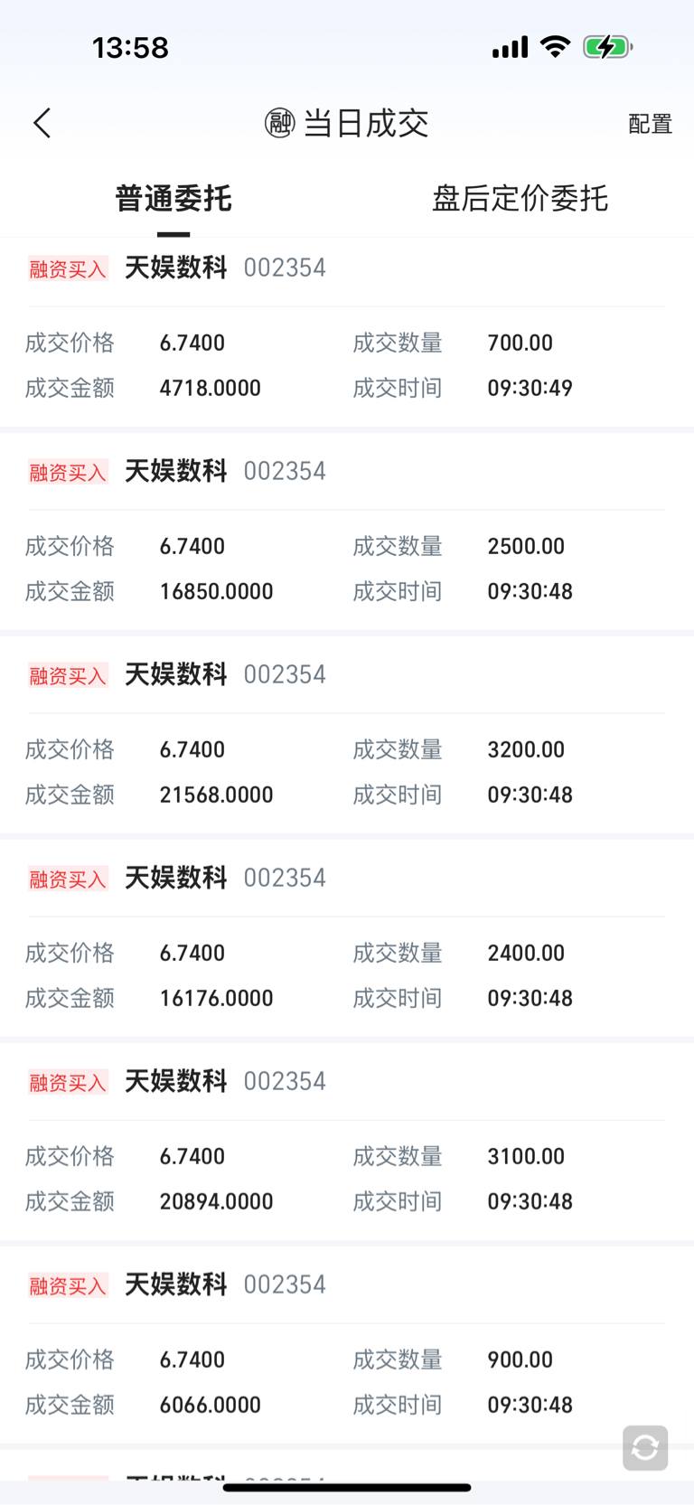Tap the back arrow icon
Image resolution: width=694 pixels, height=1505 pixels.
pos(42,123)
